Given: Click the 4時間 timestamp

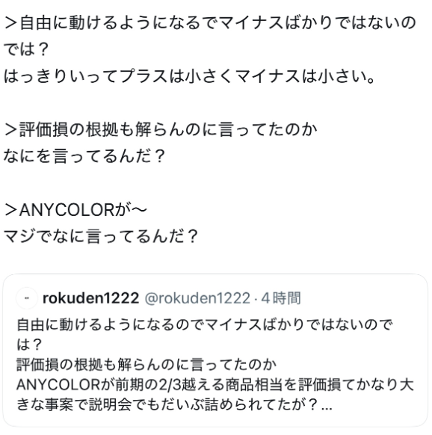Looking at the screenshot, I should [x=281, y=298].
